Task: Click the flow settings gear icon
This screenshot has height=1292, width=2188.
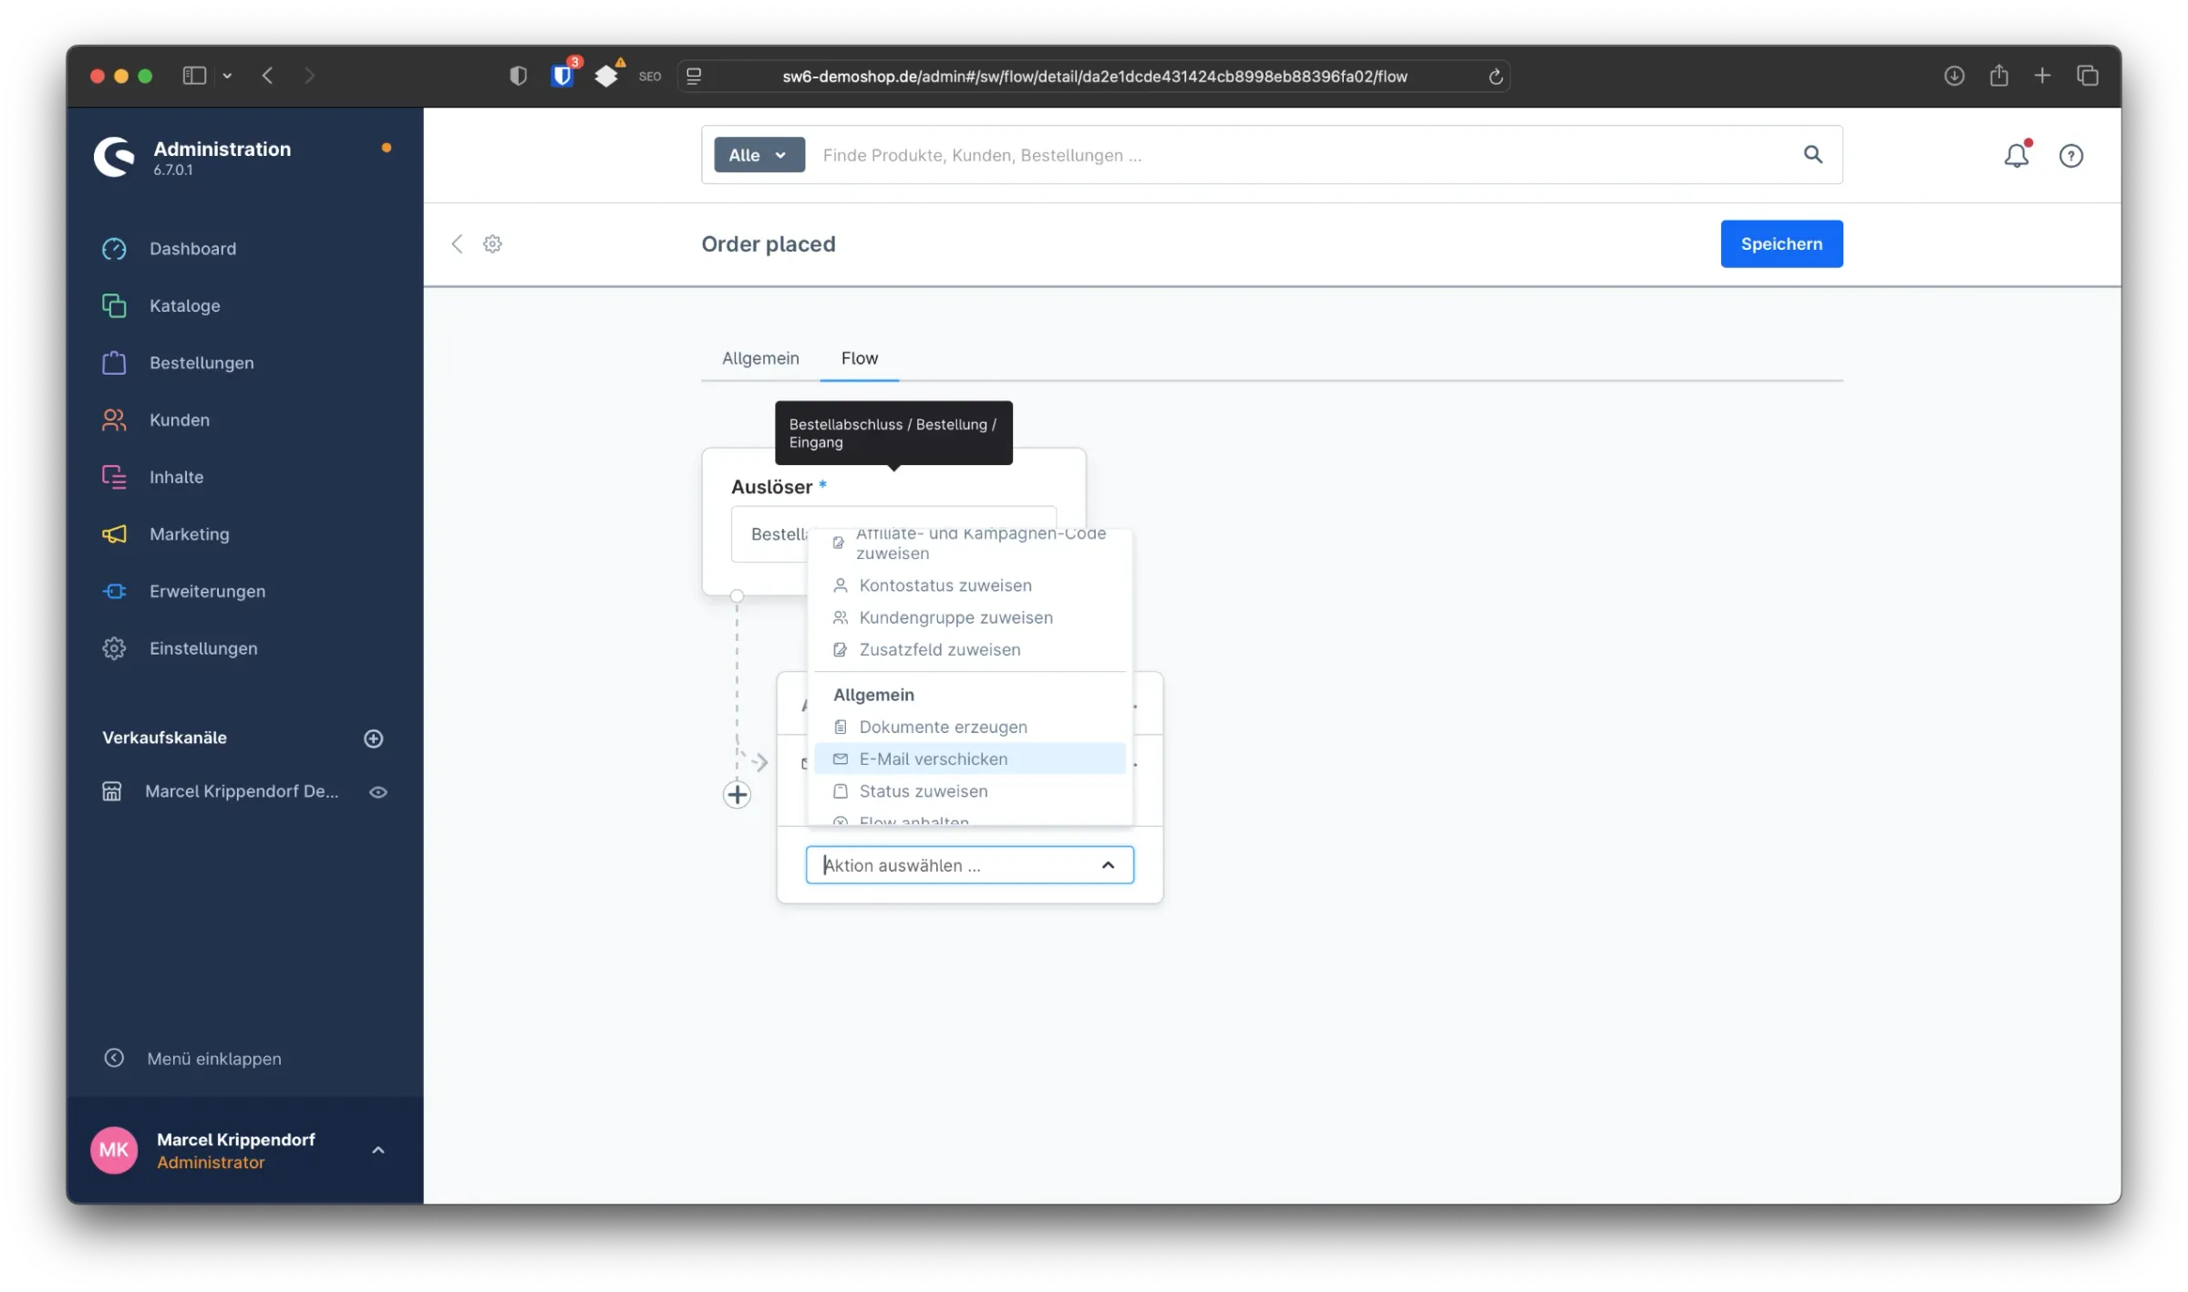Action: coord(492,243)
